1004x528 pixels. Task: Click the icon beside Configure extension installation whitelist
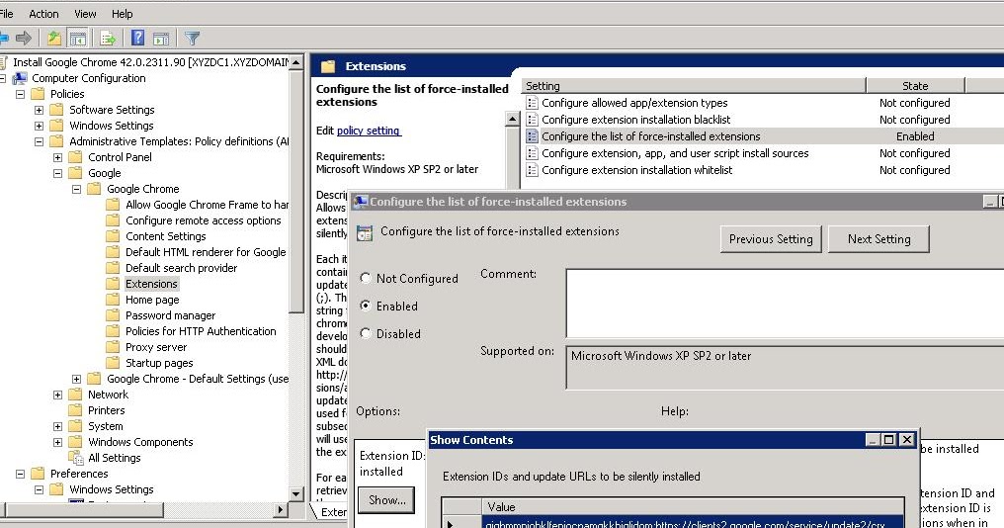coord(532,170)
